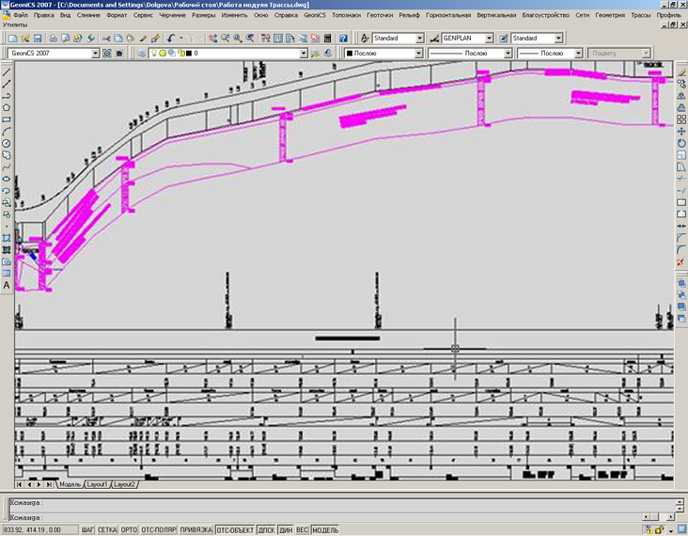688x536 pixels.
Task: Click the command window scroll down arrow
Action: point(680,510)
